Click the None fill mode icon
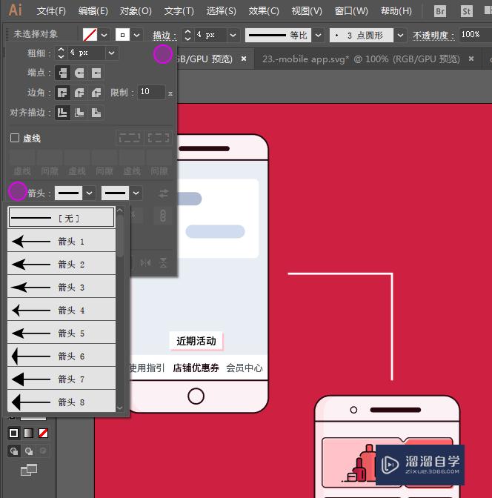492x498 pixels. [43, 434]
